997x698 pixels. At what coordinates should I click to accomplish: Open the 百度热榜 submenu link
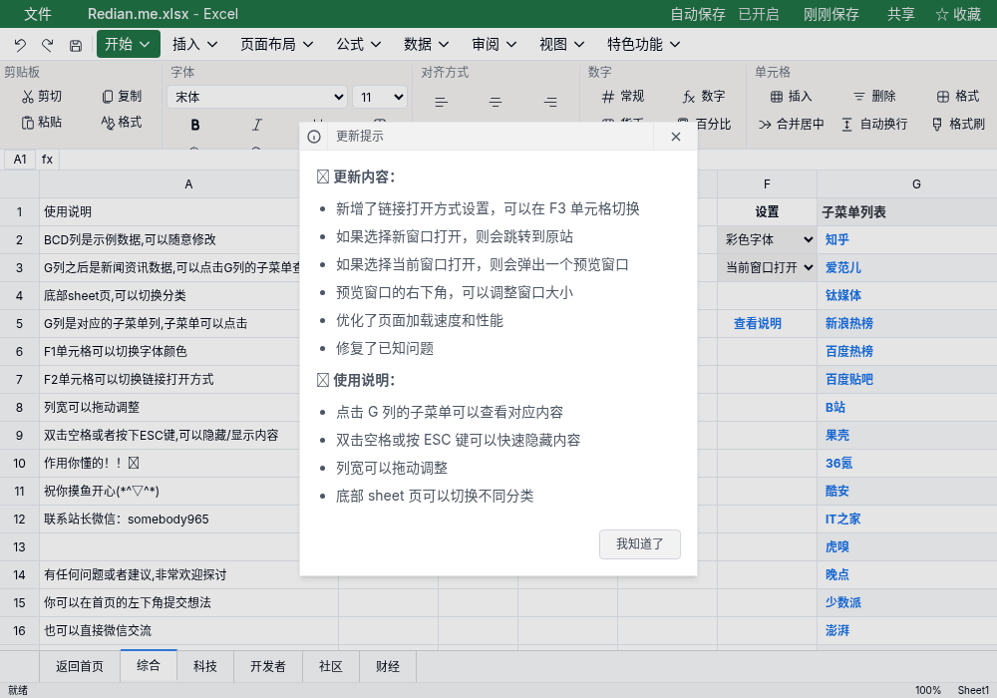[848, 352]
